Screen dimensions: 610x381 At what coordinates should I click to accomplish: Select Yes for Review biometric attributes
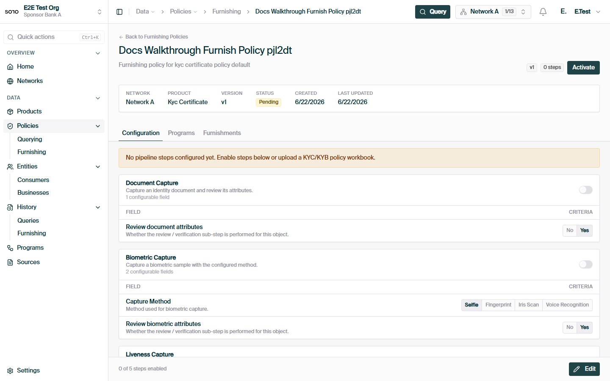(585, 327)
